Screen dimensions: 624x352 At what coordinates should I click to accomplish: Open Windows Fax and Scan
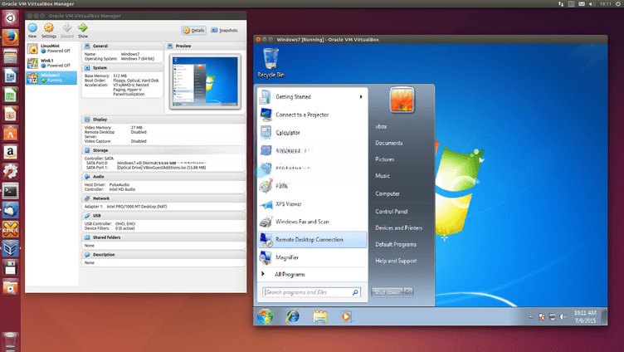click(x=312, y=222)
